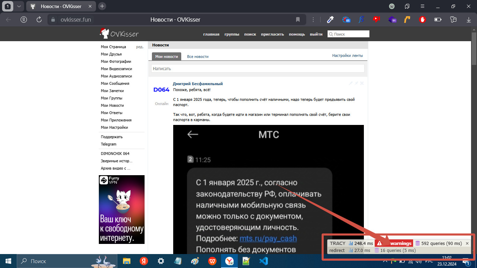The image size is (477, 268).
Task: Pin the post using the pin icon
Action: click(357, 83)
